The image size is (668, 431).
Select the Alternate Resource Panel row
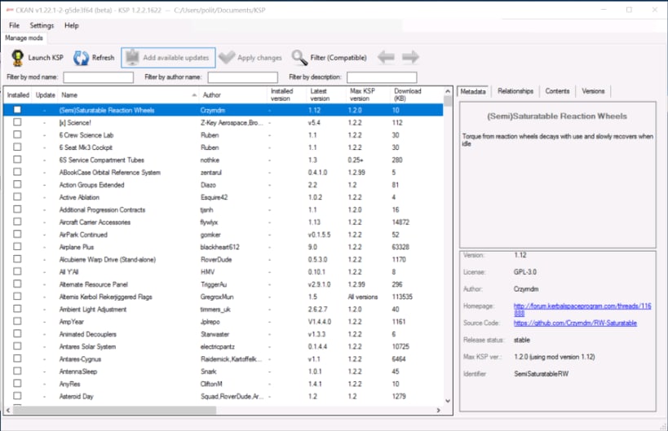coord(223,284)
